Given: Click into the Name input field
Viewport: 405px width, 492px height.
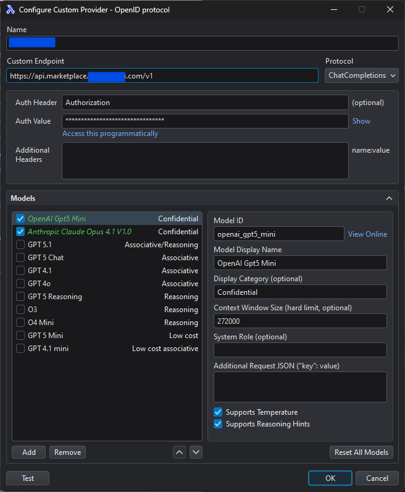Looking at the screenshot, I should [x=203, y=43].
